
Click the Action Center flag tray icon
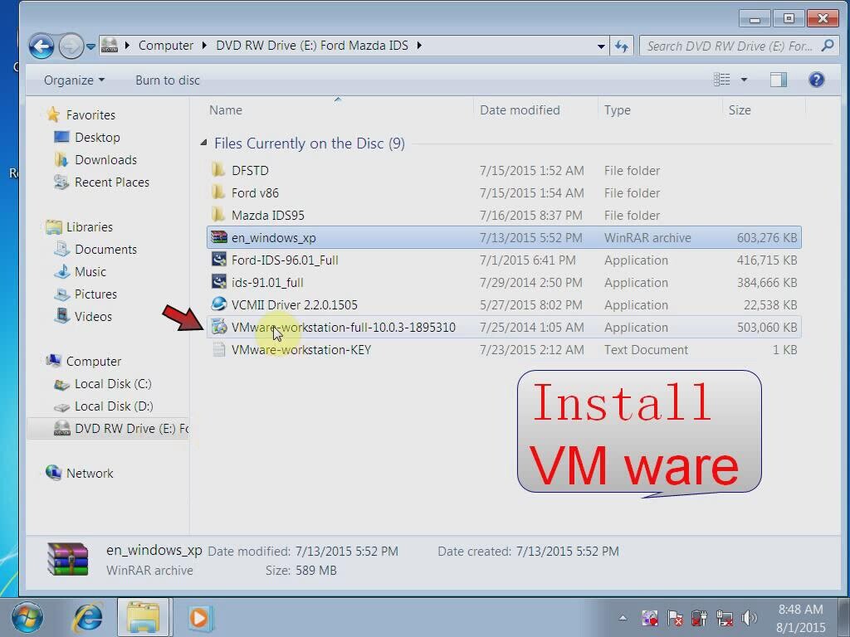[x=675, y=618]
